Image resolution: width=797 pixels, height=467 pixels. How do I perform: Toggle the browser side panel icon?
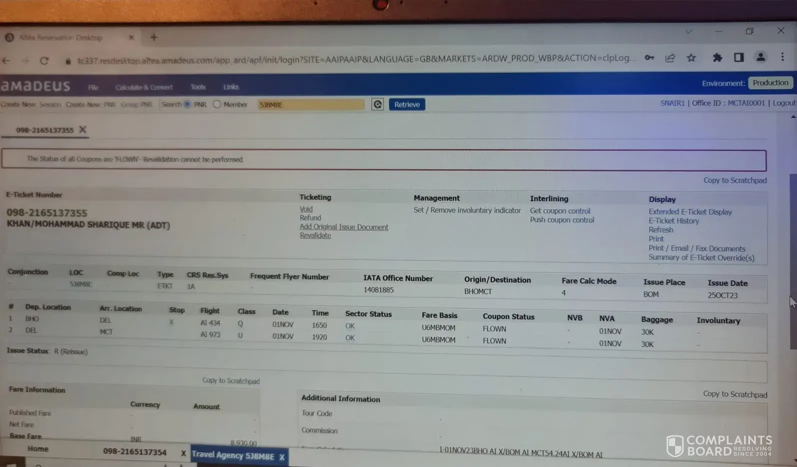739,57
